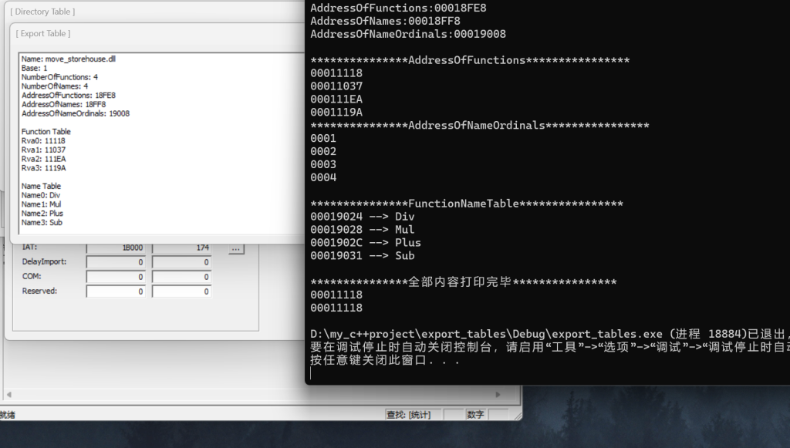This screenshot has width=790, height=448.
Task: Focus the Reserved RVA input field
Action: [116, 291]
